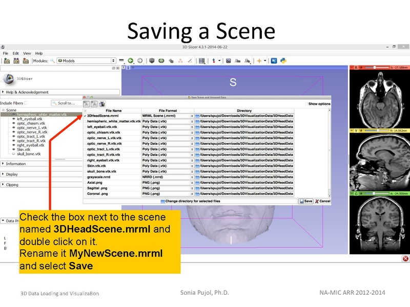This screenshot has width=410, height=307.
Task: Check the box next to 3DHeadScene.mrml
Action: pos(85,116)
